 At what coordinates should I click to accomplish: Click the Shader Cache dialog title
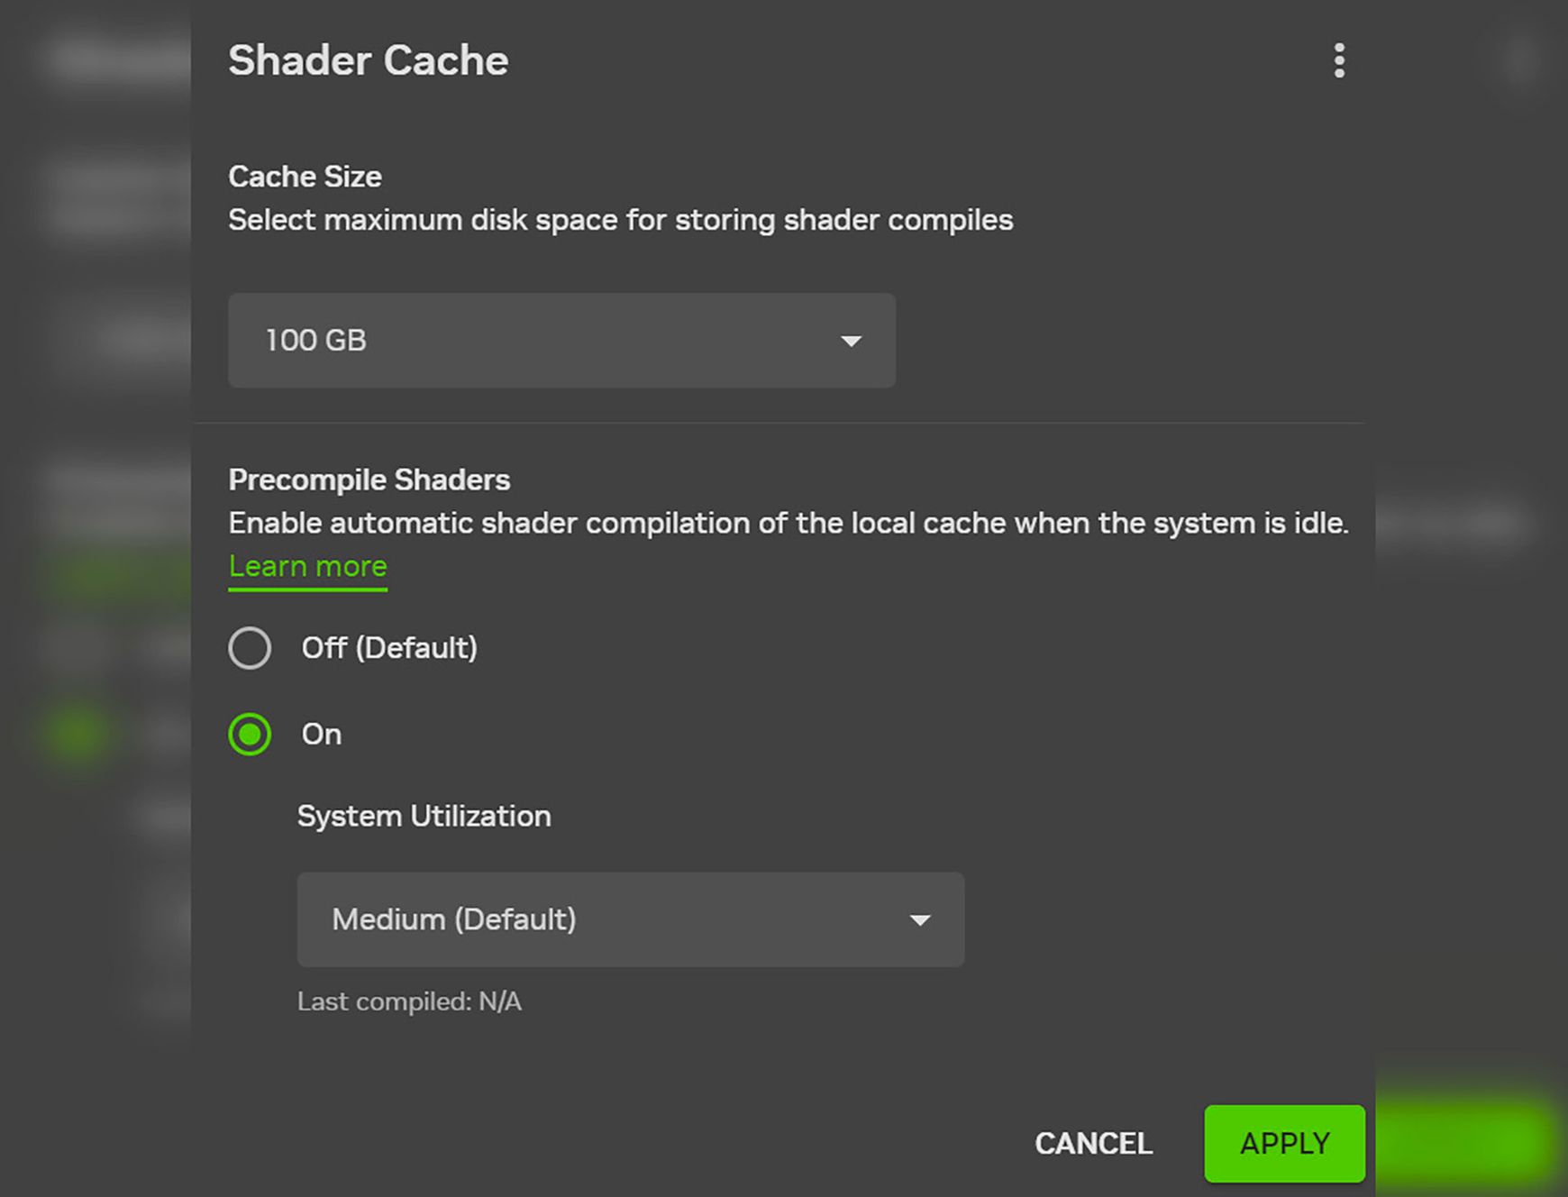369,59
